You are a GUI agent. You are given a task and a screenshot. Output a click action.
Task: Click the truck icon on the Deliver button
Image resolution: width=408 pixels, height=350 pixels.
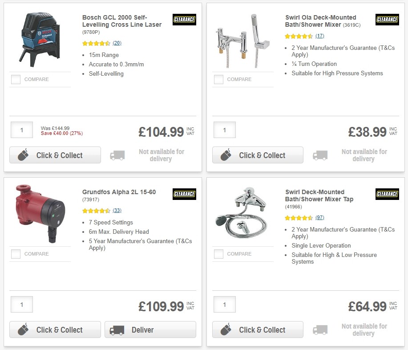[x=116, y=330]
